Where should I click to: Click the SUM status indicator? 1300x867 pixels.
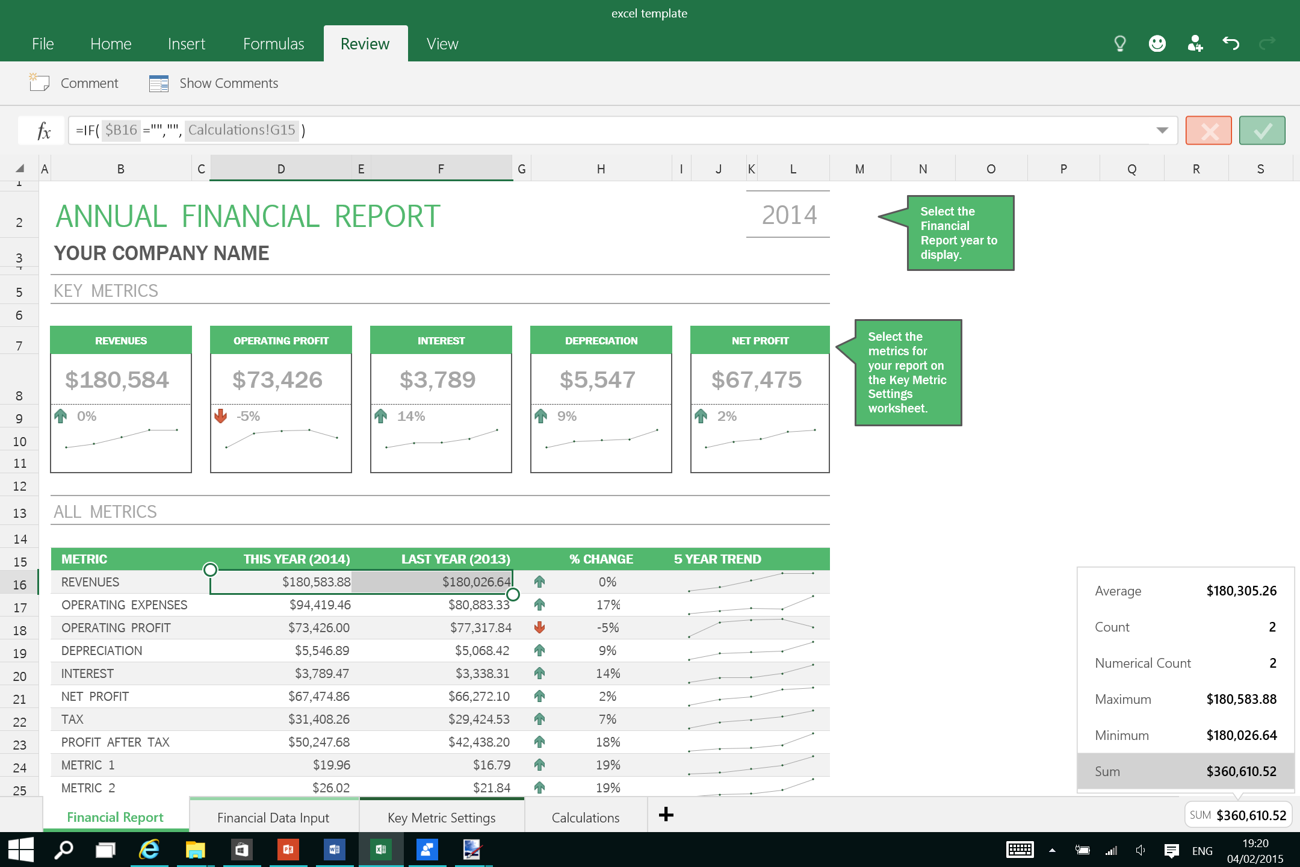[x=1238, y=815]
